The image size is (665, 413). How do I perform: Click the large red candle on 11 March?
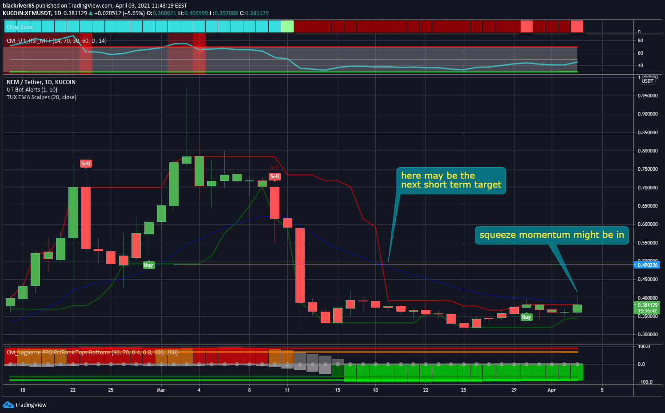(x=300, y=265)
